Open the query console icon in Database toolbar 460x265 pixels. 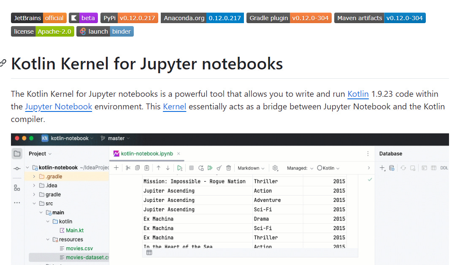(424, 168)
